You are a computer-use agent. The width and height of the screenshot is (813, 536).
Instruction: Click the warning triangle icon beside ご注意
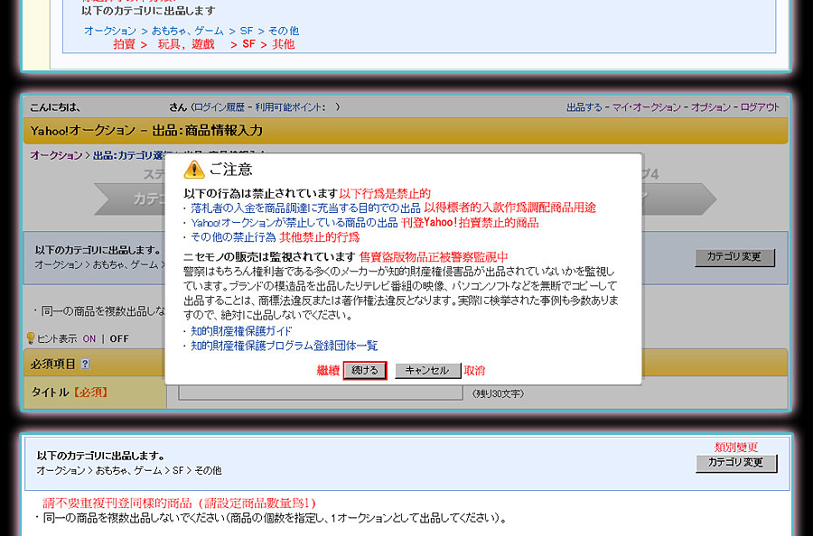(x=194, y=170)
